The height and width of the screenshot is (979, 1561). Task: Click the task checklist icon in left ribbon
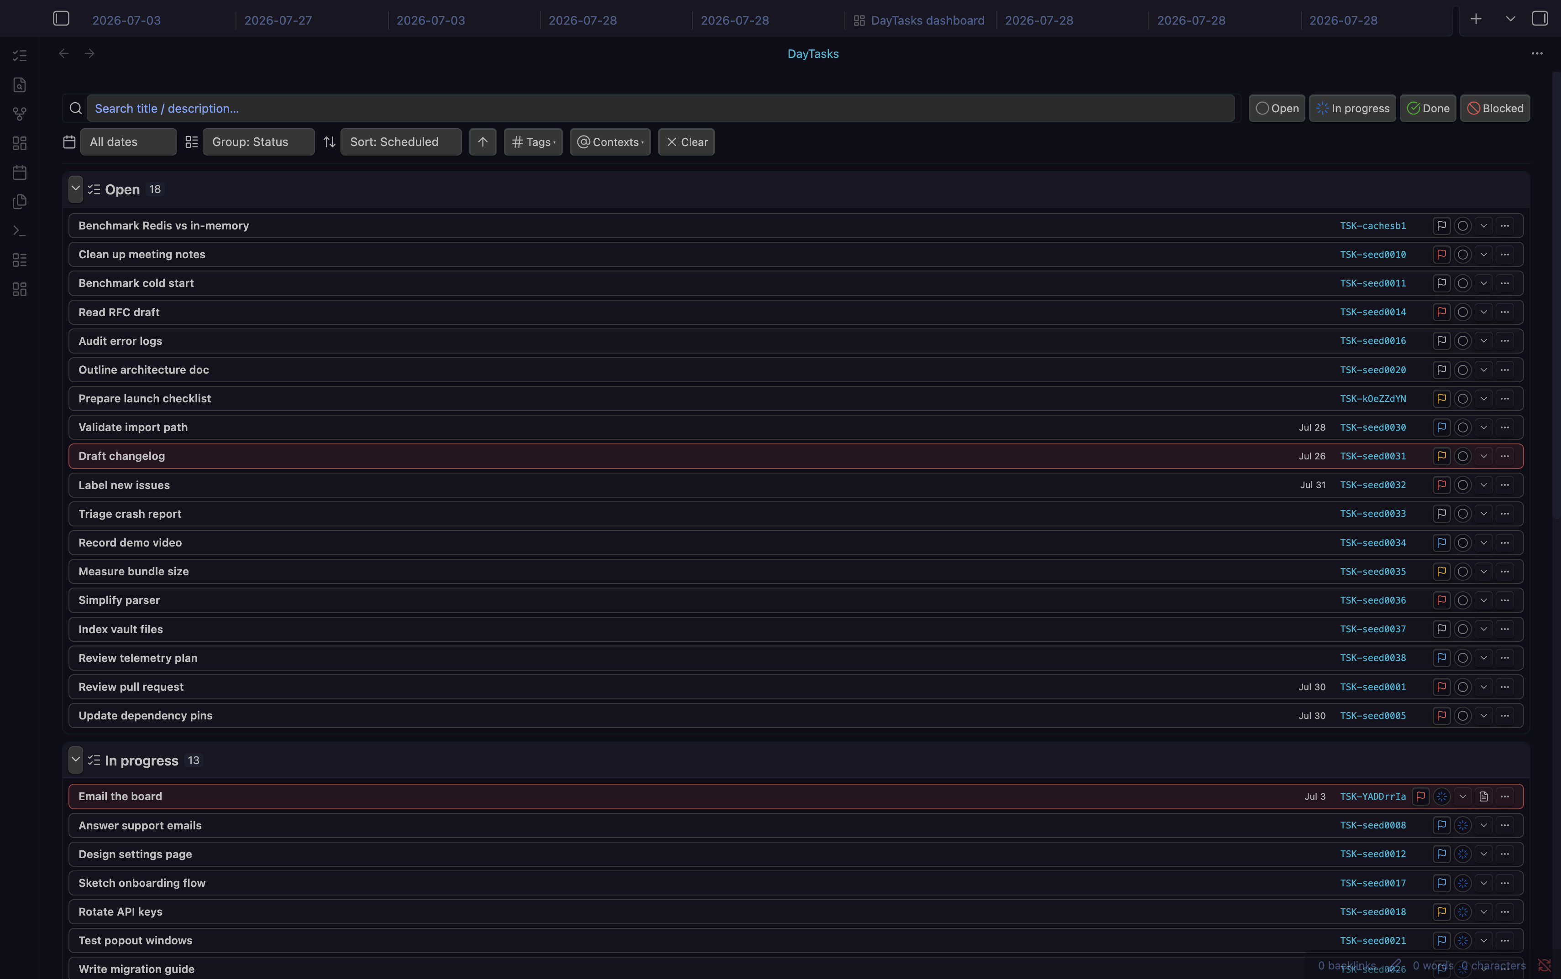point(20,56)
